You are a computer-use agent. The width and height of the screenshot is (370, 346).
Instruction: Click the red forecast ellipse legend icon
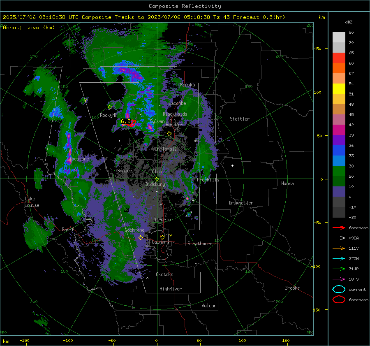pos(339,300)
